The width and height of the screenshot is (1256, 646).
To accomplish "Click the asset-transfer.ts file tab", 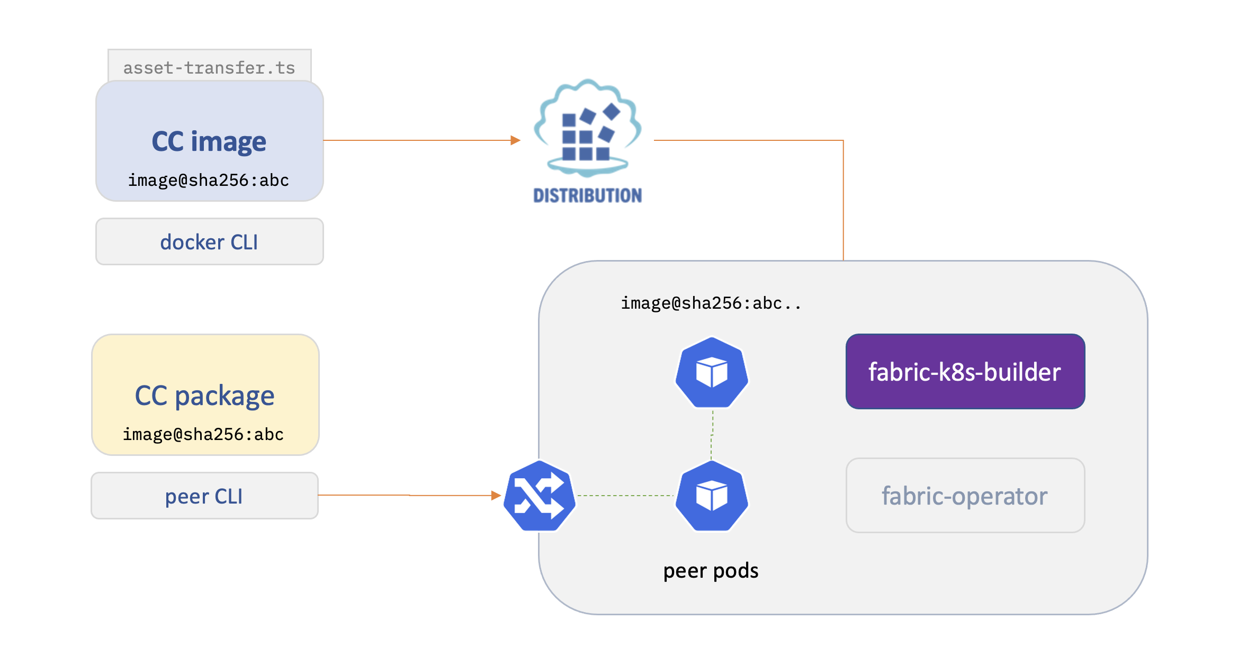I will (x=210, y=66).
